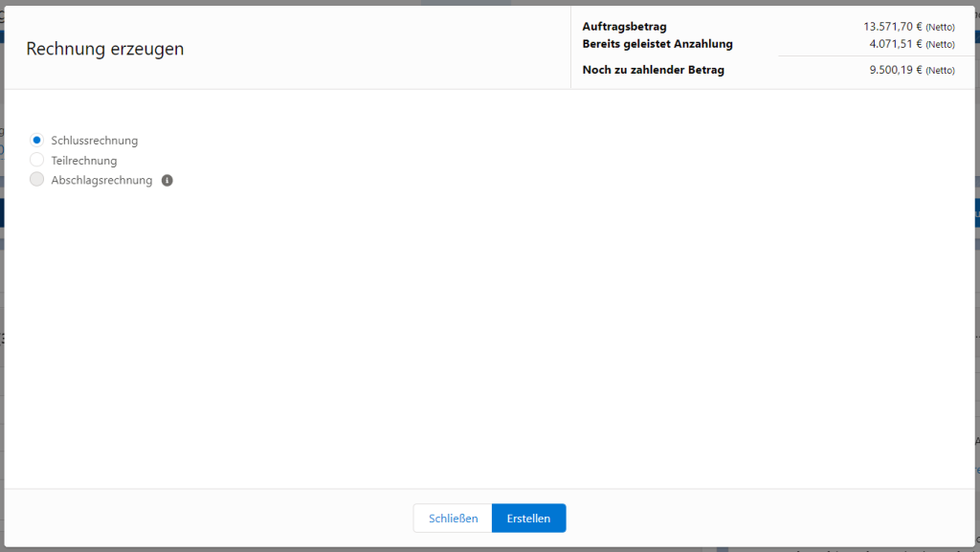
Task: Click the 9.500,19 € remaining amount
Action: tap(896, 70)
